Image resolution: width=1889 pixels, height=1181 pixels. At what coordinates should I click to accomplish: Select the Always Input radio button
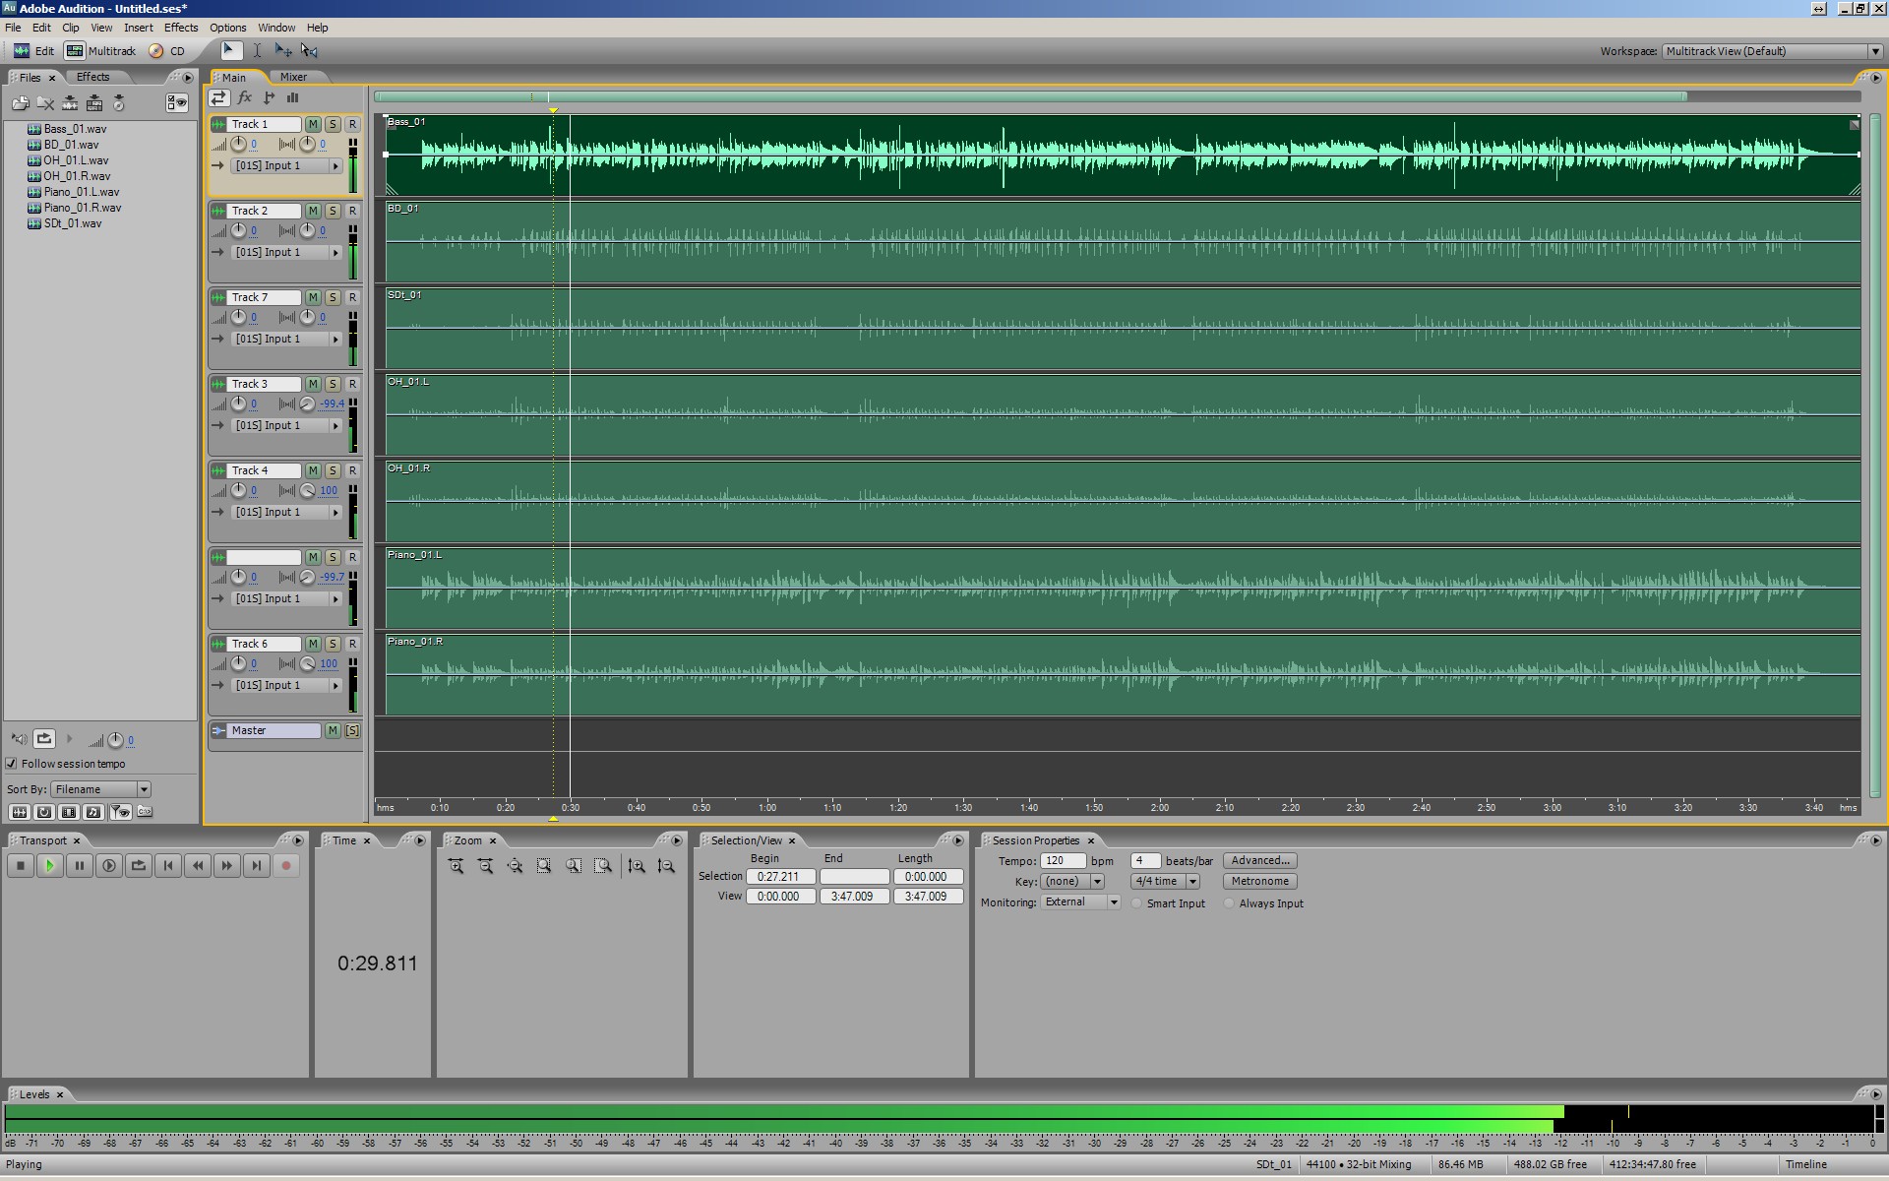(x=1229, y=903)
